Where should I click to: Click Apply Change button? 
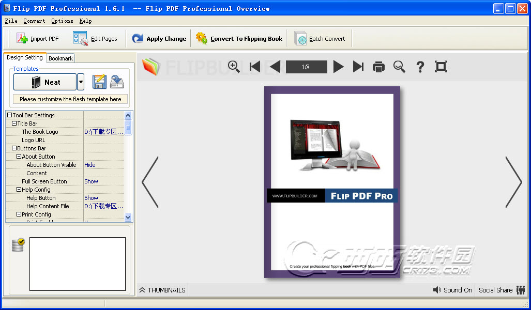(x=159, y=39)
